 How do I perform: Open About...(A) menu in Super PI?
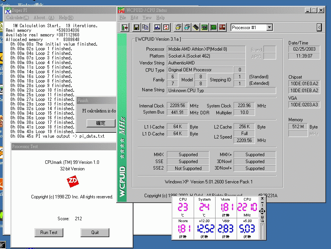tap(44, 18)
